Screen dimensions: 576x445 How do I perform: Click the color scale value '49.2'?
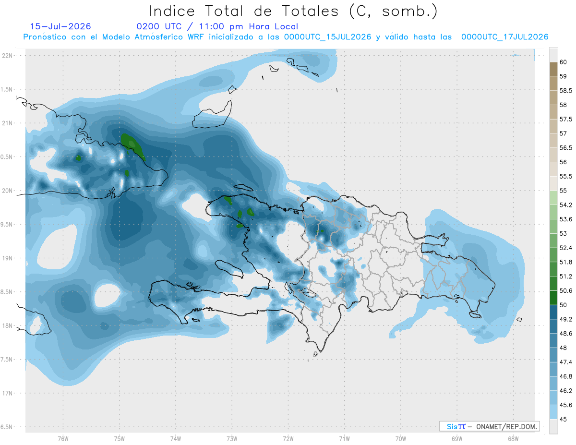[565, 319]
